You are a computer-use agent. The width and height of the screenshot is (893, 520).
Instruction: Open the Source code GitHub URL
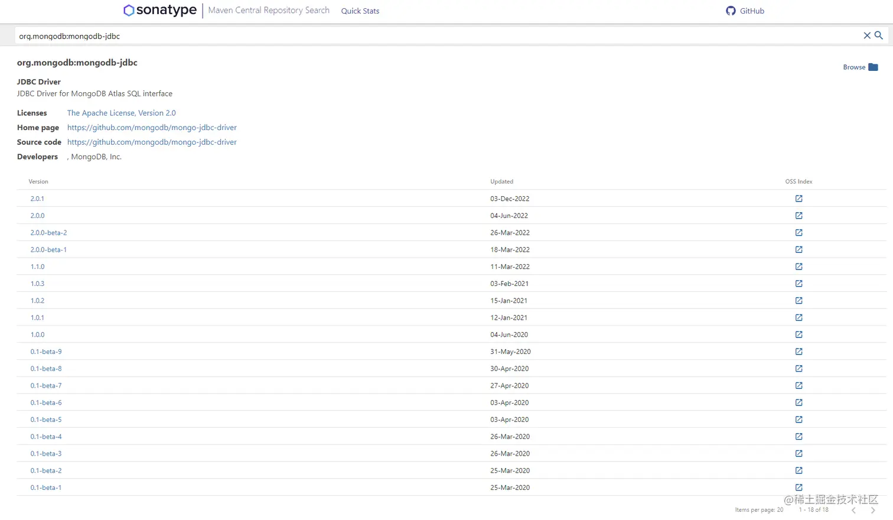152,142
